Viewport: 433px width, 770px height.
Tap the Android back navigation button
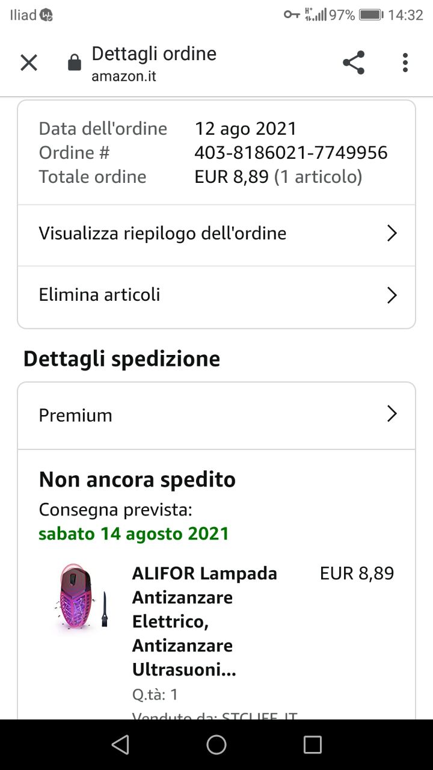120,745
